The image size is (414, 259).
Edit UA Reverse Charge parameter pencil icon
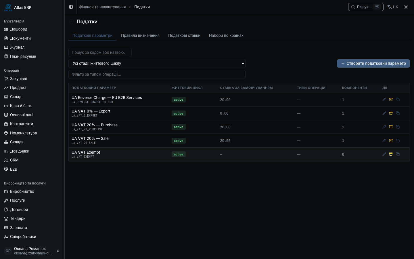pos(384,100)
